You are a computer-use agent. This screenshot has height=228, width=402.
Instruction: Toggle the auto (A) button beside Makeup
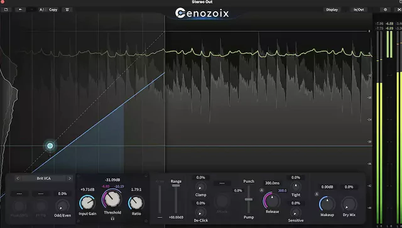tap(317, 194)
